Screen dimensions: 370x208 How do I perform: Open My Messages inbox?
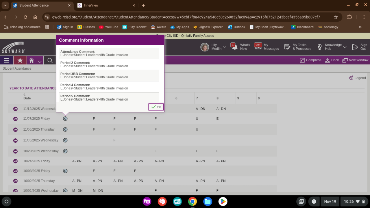coord(267,47)
